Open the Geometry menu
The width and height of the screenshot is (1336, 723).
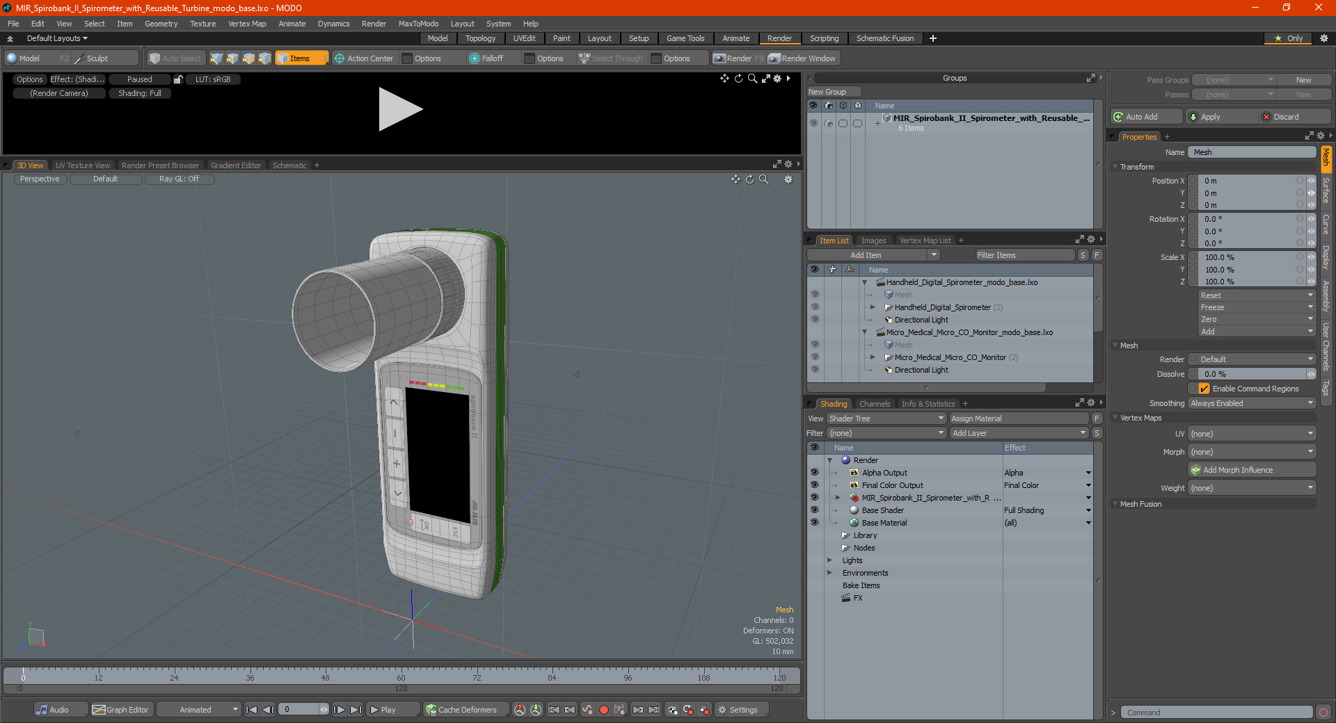tap(161, 24)
